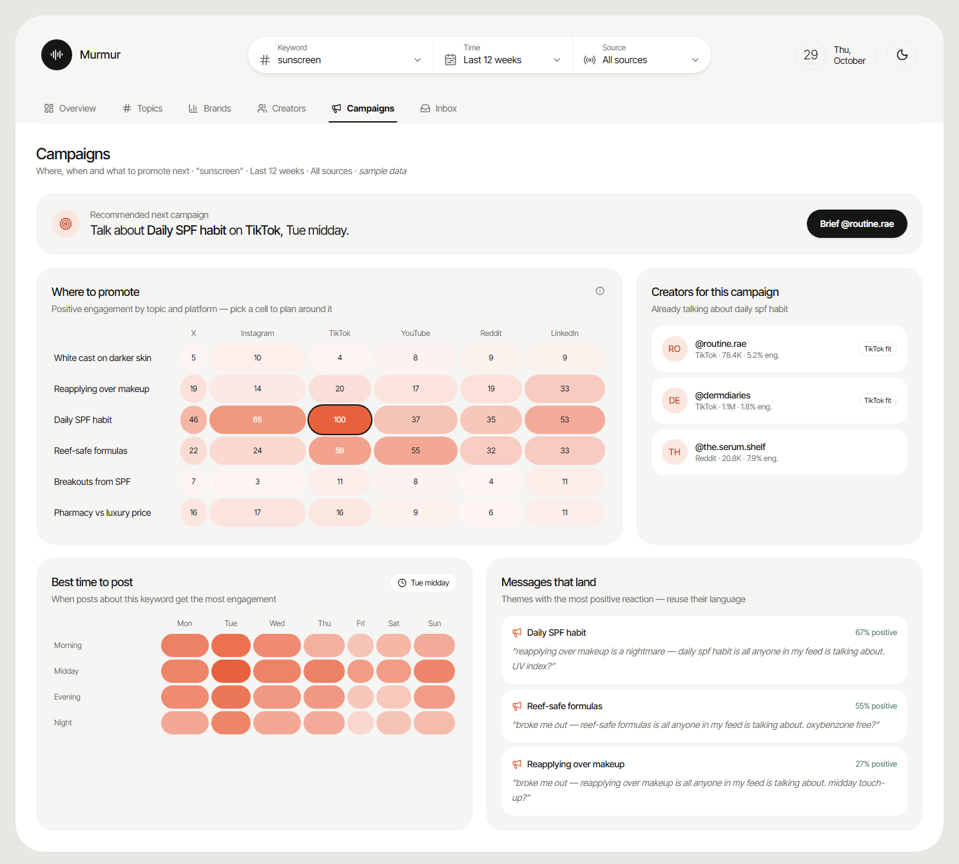Switch to the Topics tab
The image size is (959, 864).
(142, 108)
